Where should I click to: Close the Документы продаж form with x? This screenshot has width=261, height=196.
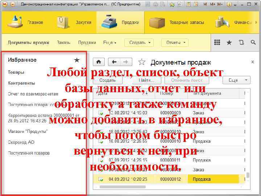point(253,62)
